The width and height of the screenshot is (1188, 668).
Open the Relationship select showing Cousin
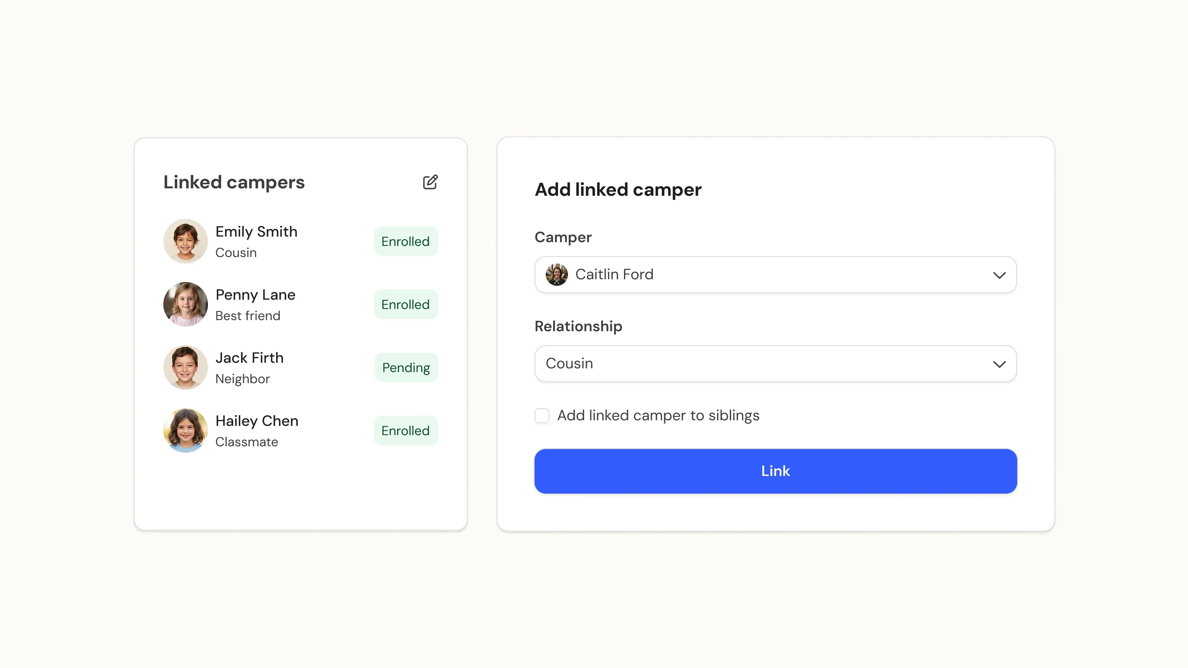[x=776, y=364]
